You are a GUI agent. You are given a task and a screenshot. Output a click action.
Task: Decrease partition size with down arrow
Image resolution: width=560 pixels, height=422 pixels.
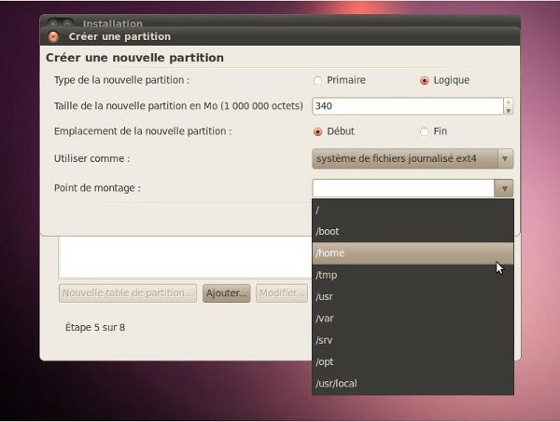508,110
